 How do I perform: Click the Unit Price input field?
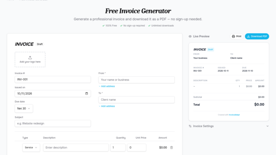click(137, 147)
